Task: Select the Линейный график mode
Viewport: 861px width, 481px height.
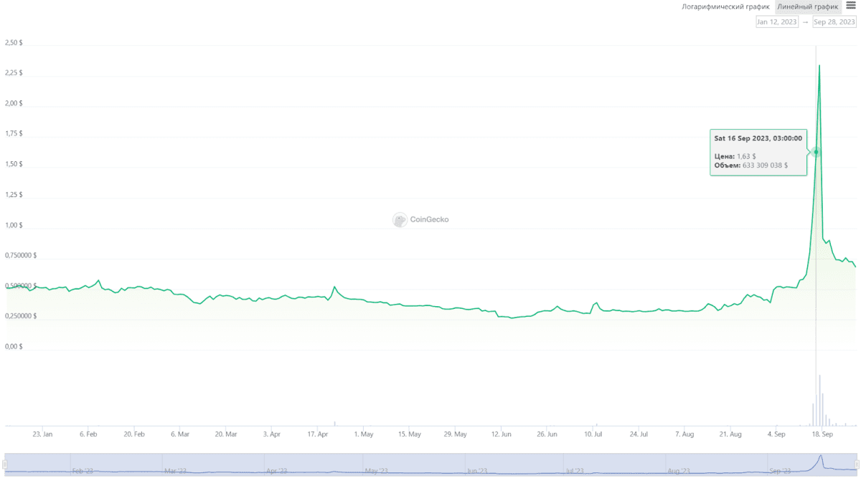Action: (x=807, y=6)
